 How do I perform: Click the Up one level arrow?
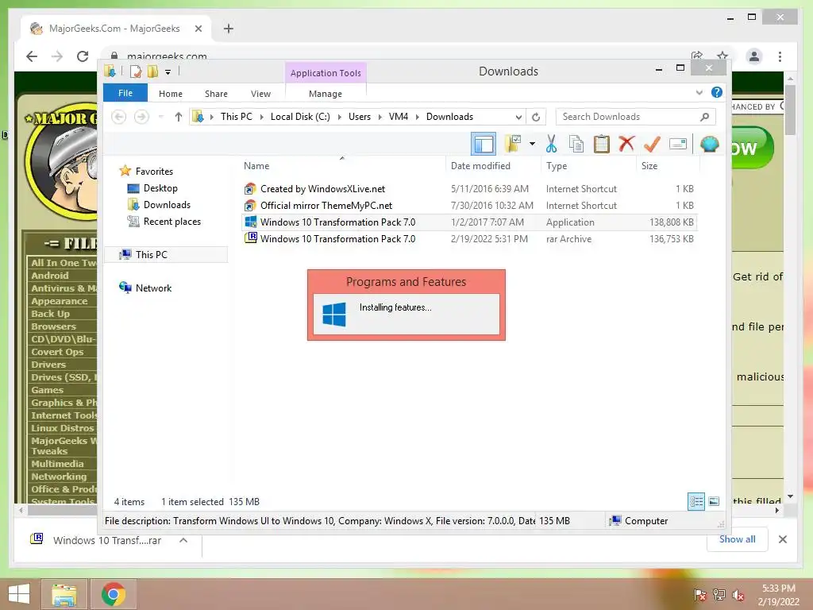179,117
